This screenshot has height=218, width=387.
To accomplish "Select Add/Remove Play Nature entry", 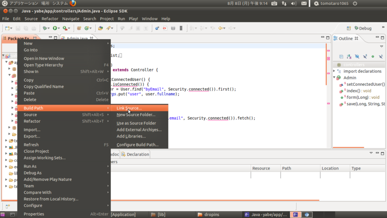I will click(64, 179).
